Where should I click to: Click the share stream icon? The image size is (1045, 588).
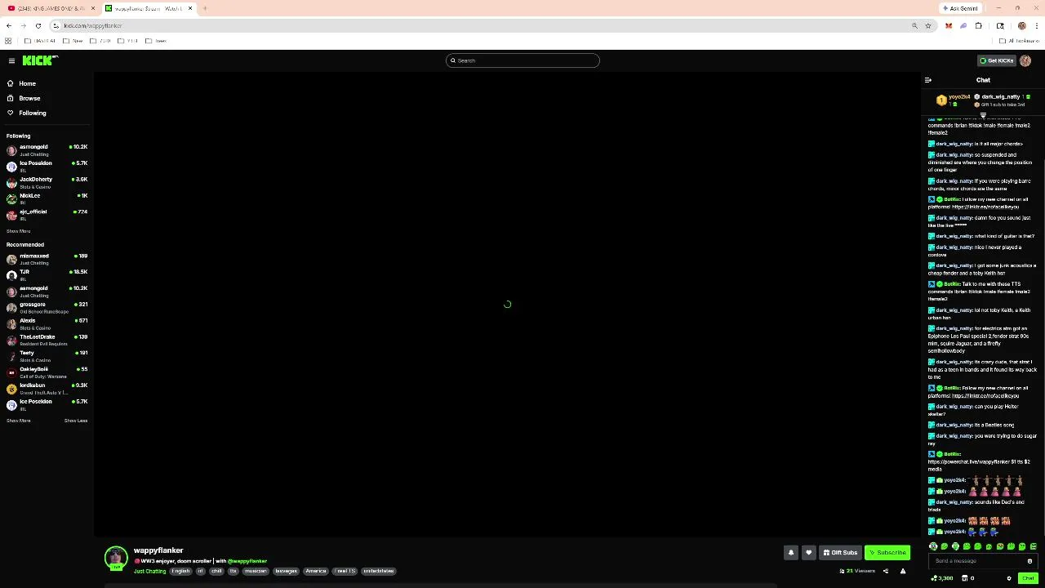tap(886, 571)
